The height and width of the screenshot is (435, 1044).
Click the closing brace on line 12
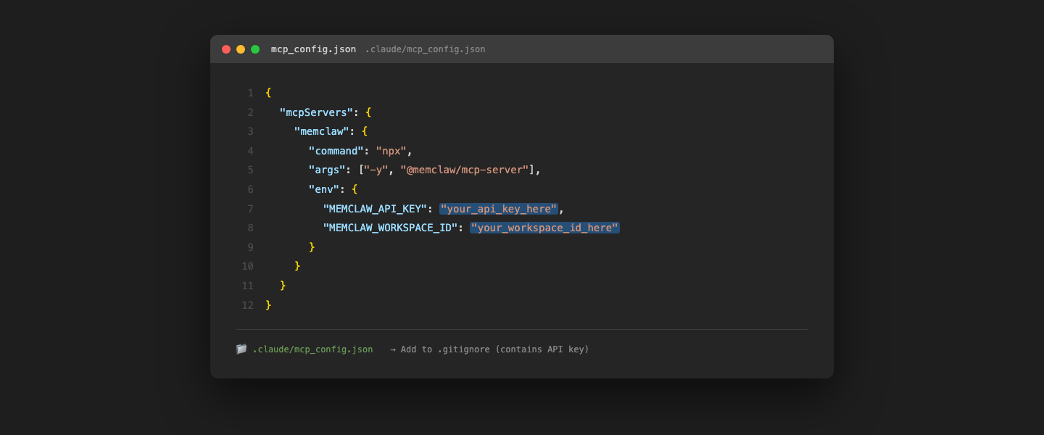click(269, 304)
